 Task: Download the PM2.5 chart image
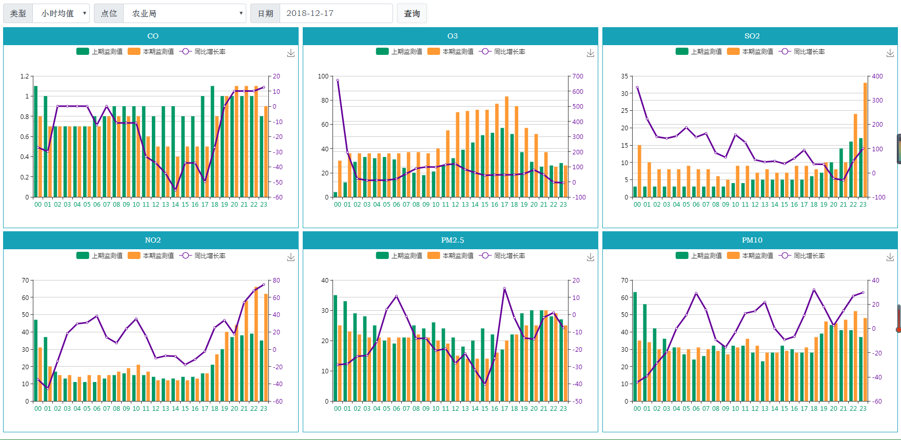click(x=591, y=257)
